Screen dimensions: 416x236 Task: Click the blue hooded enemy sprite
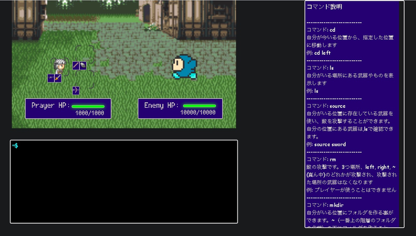pyautogui.click(x=184, y=67)
